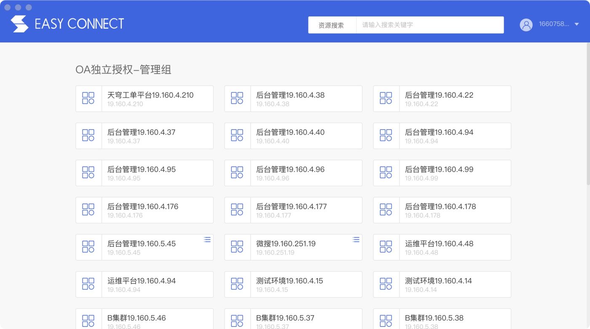Click the resource icon for 测试环境19.160.4.15
Image resolution: width=590 pixels, height=329 pixels.
point(237,284)
